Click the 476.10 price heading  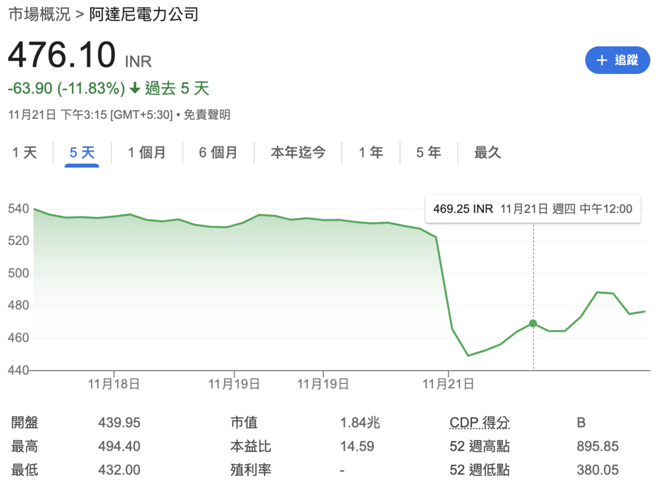pyautogui.click(x=61, y=55)
